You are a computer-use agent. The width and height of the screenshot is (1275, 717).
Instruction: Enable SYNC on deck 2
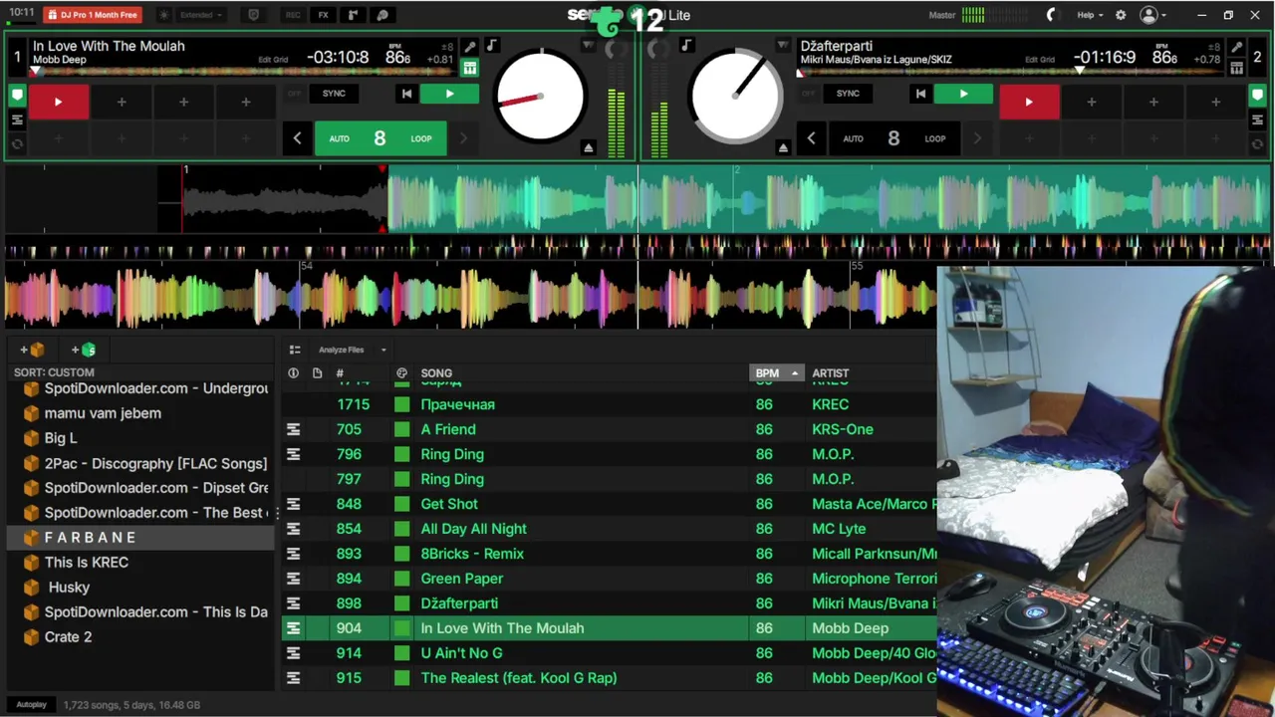pos(848,94)
